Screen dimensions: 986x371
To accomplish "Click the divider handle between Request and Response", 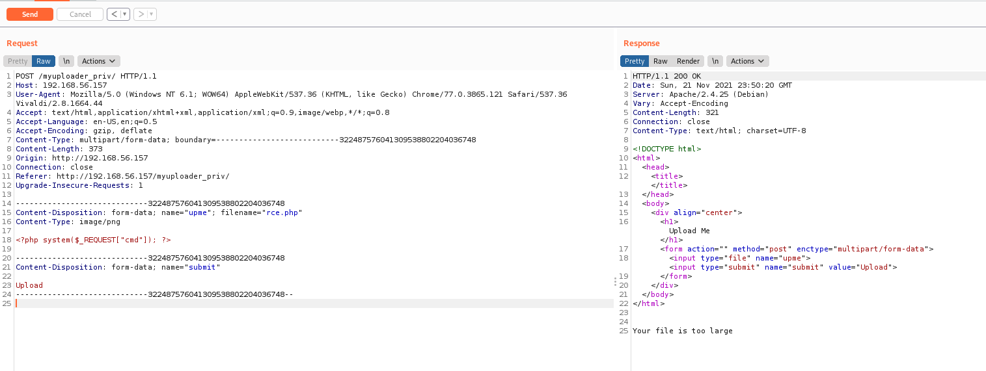I will (x=615, y=281).
